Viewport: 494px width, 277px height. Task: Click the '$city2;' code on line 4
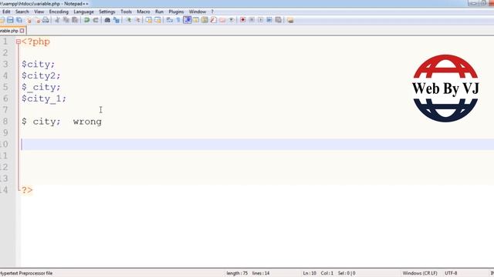coord(41,75)
